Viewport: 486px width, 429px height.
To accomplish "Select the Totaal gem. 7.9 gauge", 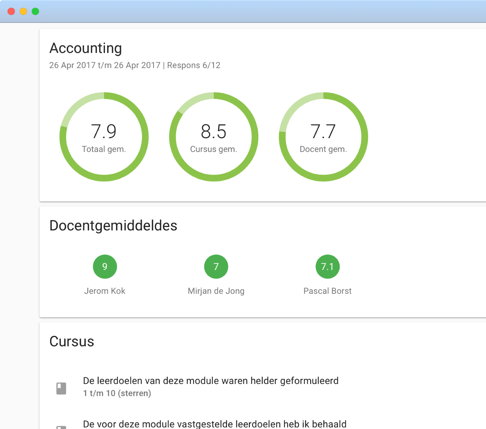I will (104, 137).
